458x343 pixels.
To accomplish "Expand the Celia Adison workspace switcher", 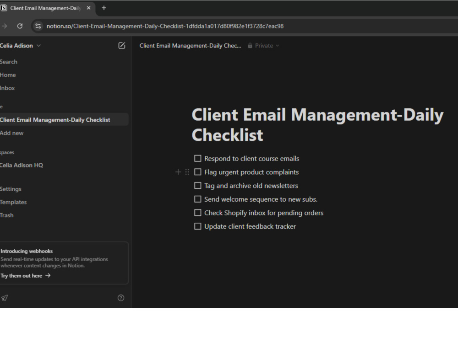I will tap(21, 45).
